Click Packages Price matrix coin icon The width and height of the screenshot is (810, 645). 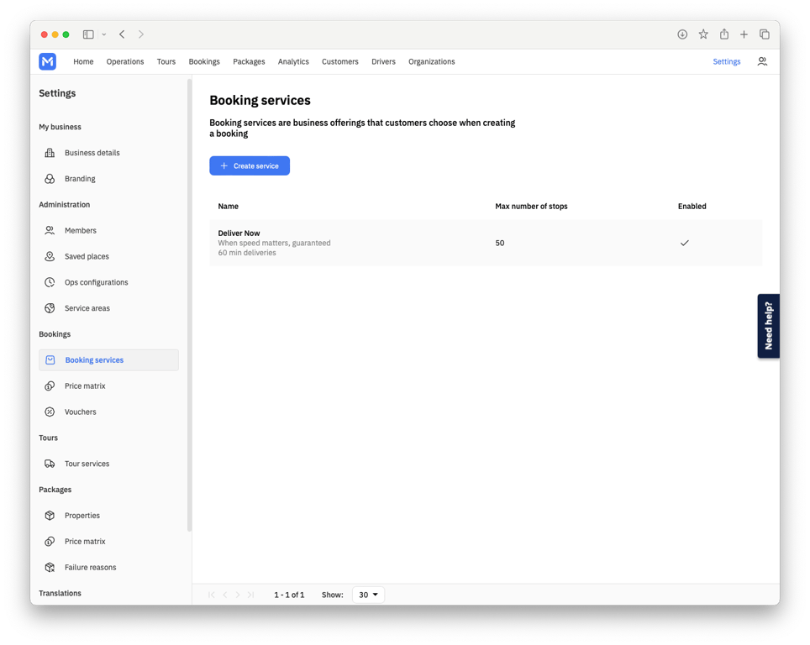click(x=50, y=541)
